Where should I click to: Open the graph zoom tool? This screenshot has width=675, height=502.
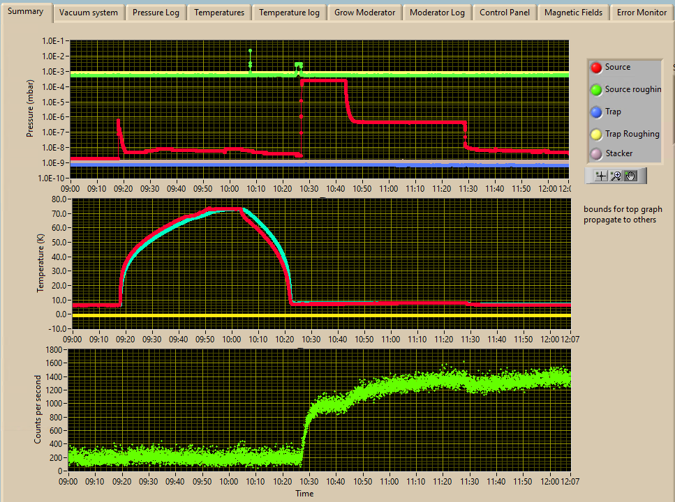[x=616, y=176]
